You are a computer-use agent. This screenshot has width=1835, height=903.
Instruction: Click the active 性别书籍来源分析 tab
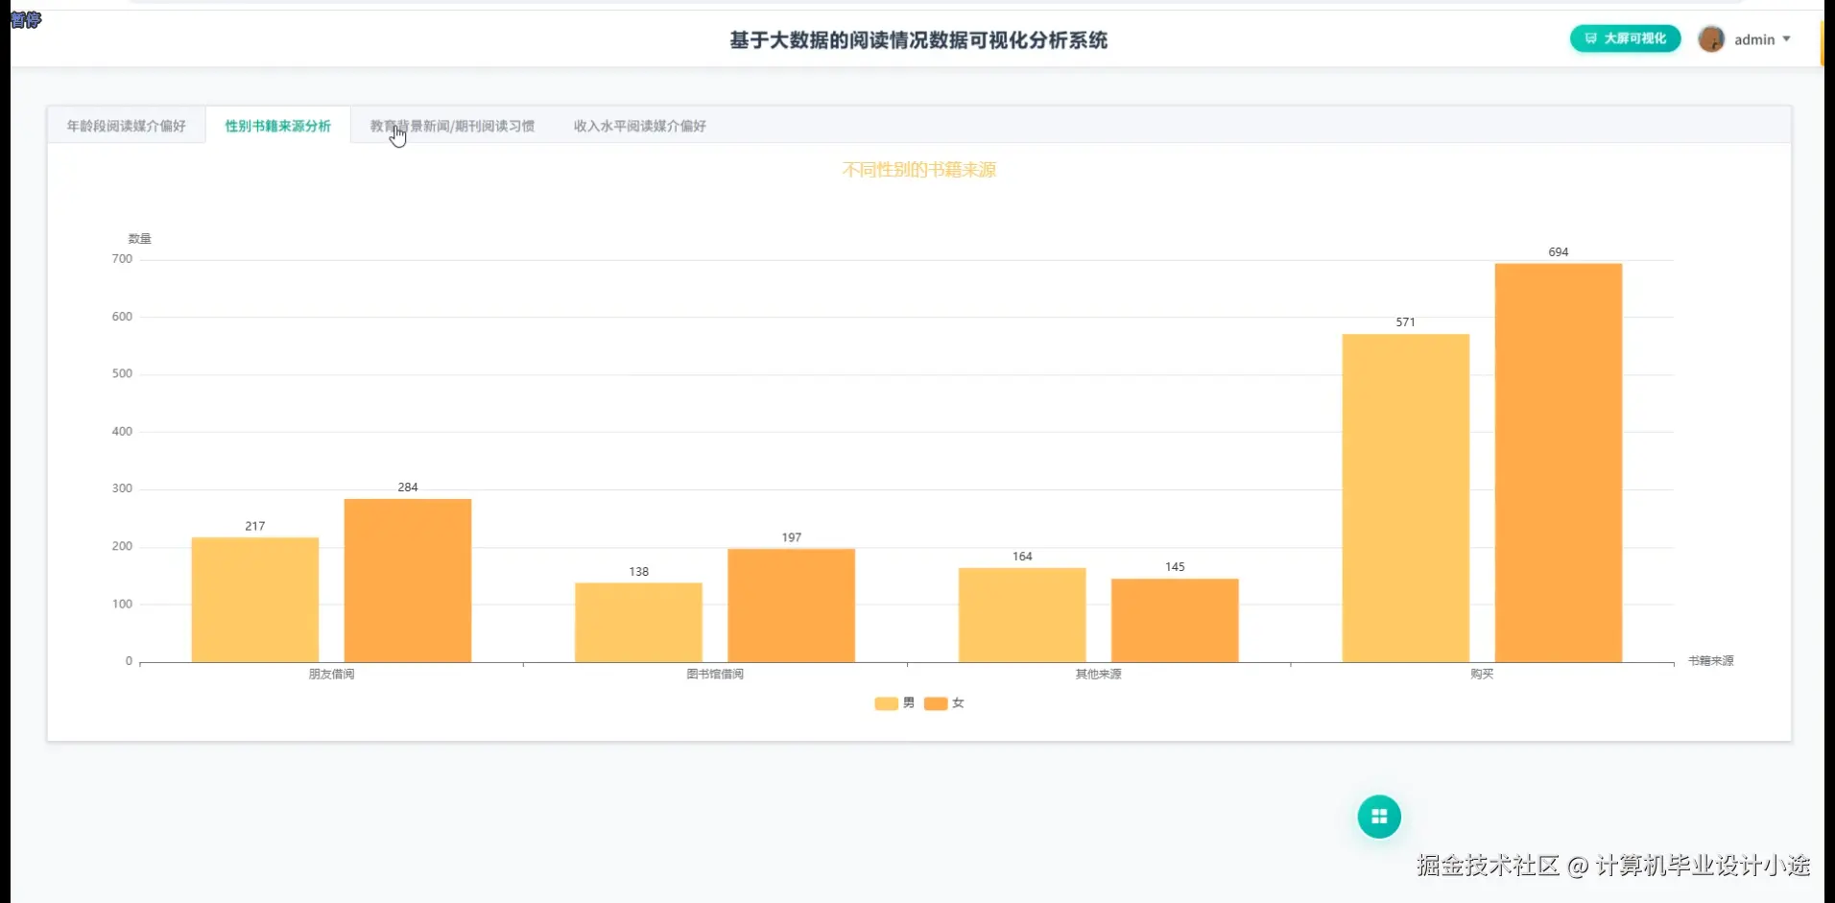pyautogui.click(x=277, y=125)
